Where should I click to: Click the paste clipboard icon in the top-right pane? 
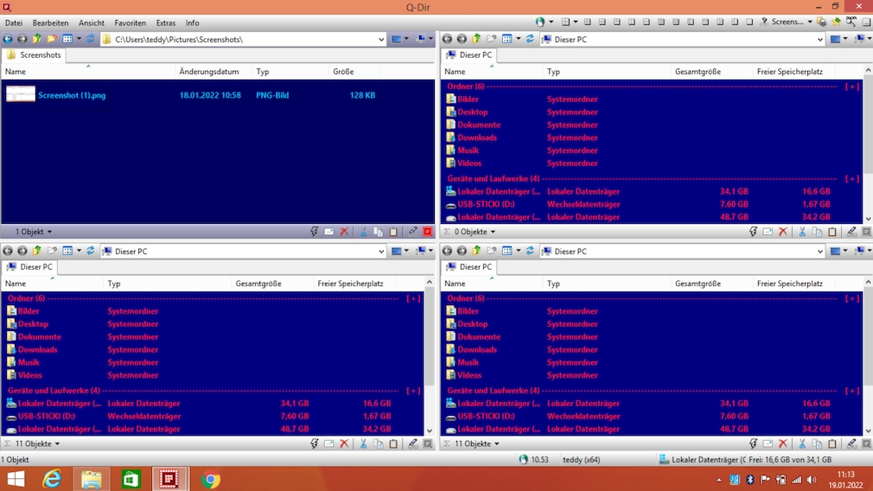click(832, 232)
